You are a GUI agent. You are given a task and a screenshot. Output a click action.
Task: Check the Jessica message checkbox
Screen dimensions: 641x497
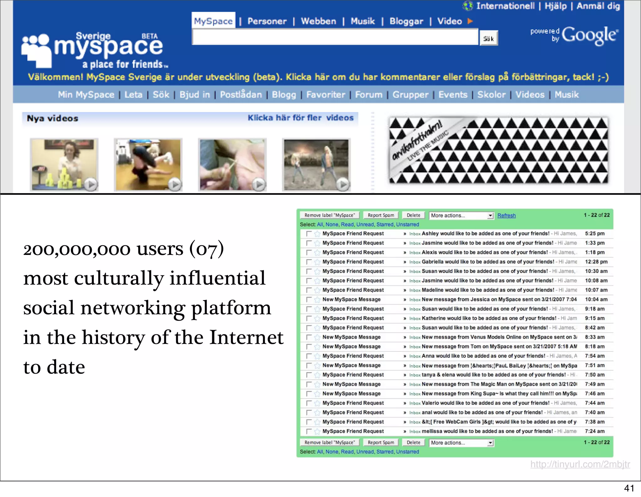pyautogui.click(x=309, y=299)
